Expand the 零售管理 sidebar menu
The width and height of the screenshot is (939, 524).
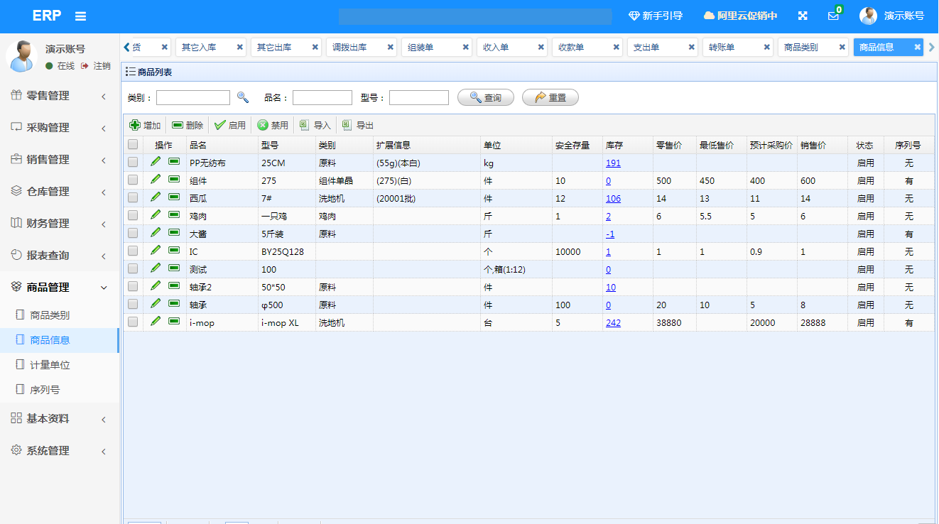click(x=60, y=96)
